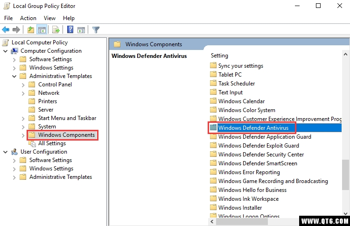Click the horizontal scrollbar thumb
350x226 pixels.
coord(242,222)
